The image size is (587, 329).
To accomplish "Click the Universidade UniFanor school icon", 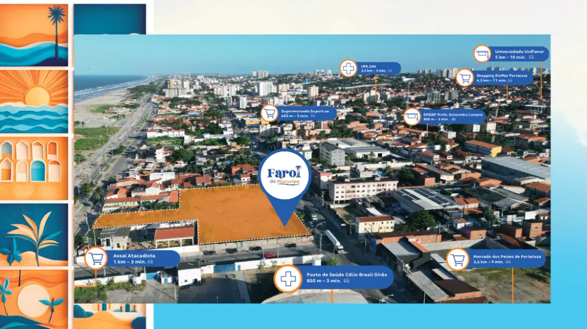I will click(x=482, y=54).
